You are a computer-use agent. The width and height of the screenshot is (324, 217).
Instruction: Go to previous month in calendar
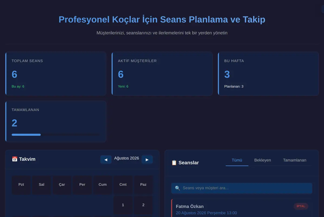(106, 159)
